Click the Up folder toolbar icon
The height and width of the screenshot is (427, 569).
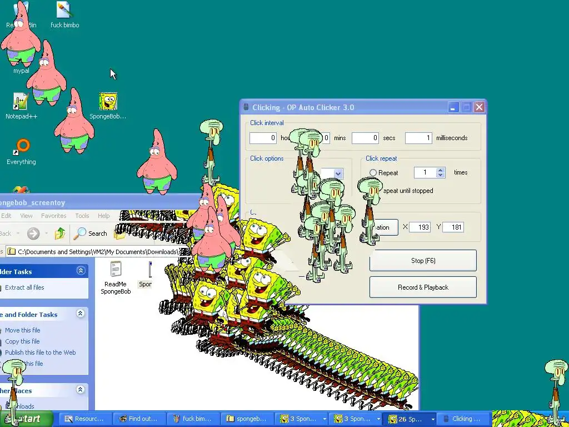tap(60, 234)
